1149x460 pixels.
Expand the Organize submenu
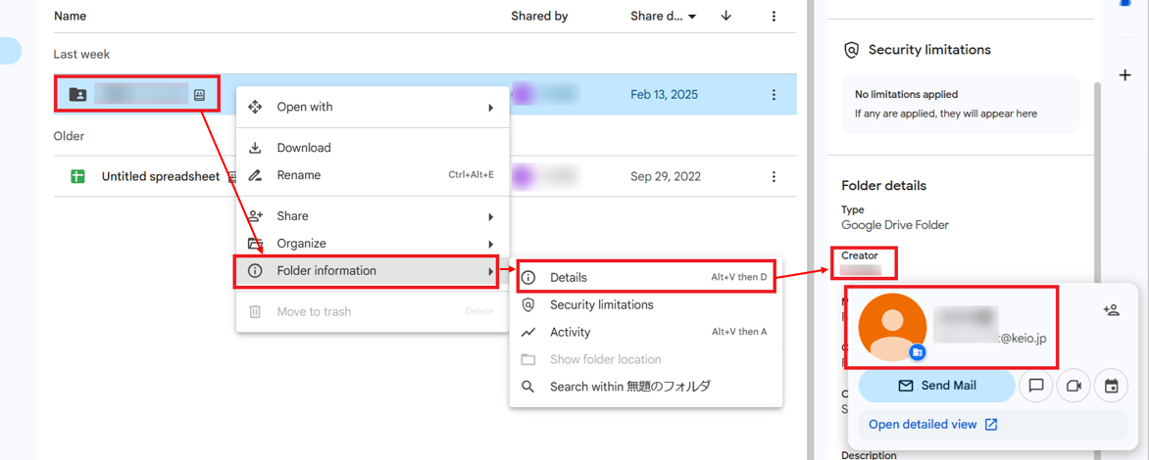coord(373,244)
